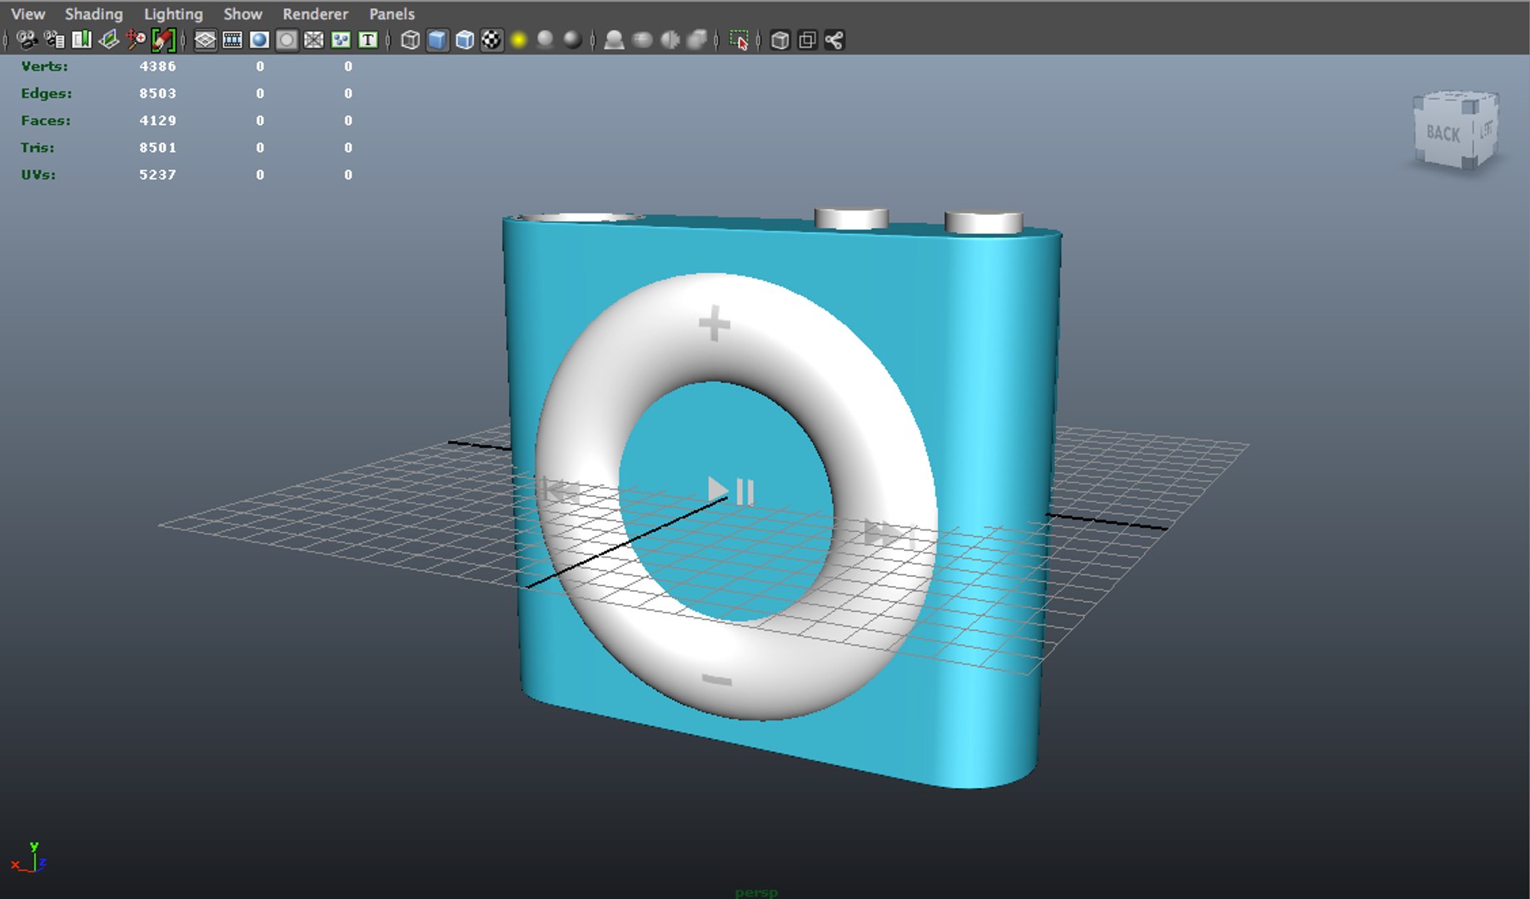Enable Textured checker-sphere display
Viewport: 1530px width, 899px height.
[x=491, y=40]
